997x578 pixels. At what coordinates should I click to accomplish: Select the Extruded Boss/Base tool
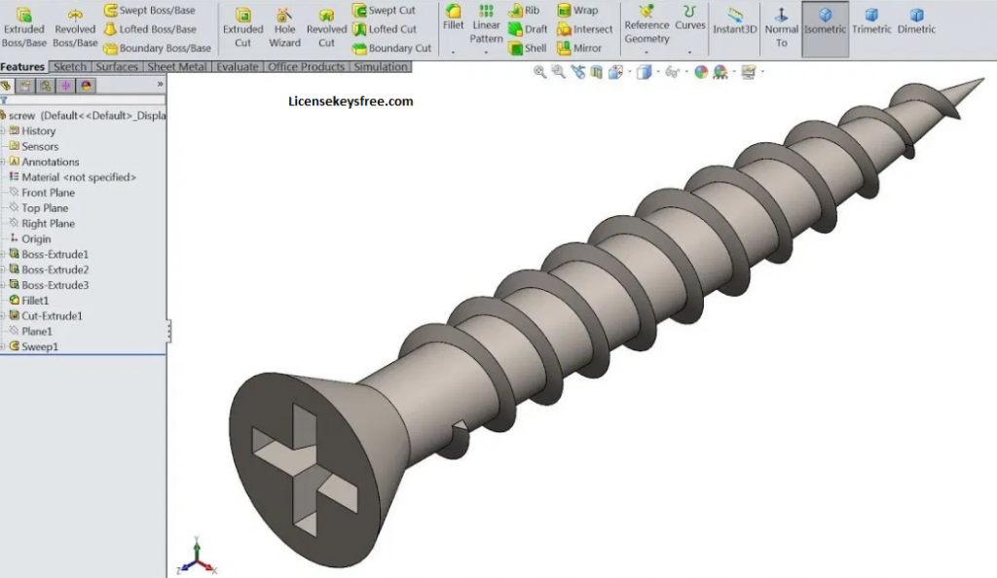tap(24, 28)
